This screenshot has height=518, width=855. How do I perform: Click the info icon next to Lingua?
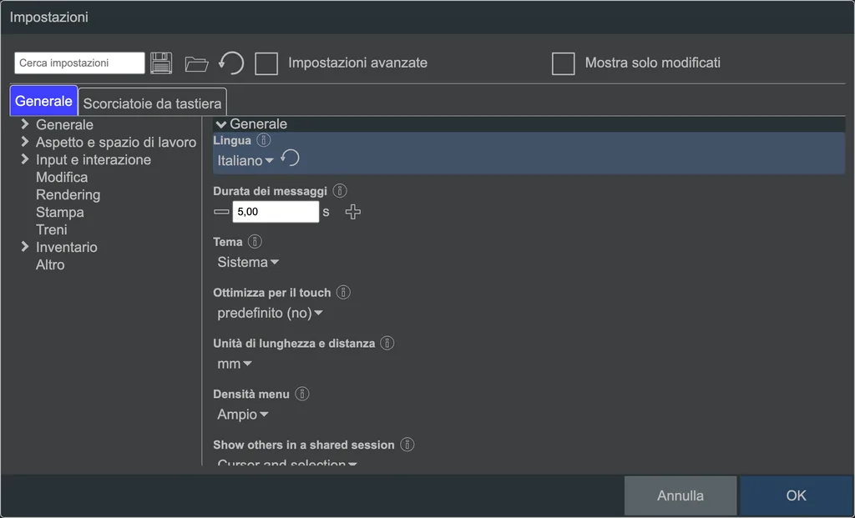coord(263,140)
